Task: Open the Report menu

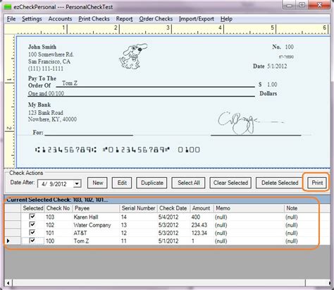Action: [x=124, y=19]
